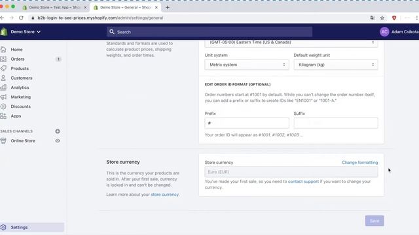Click the red shield extension icon

tap(394, 18)
